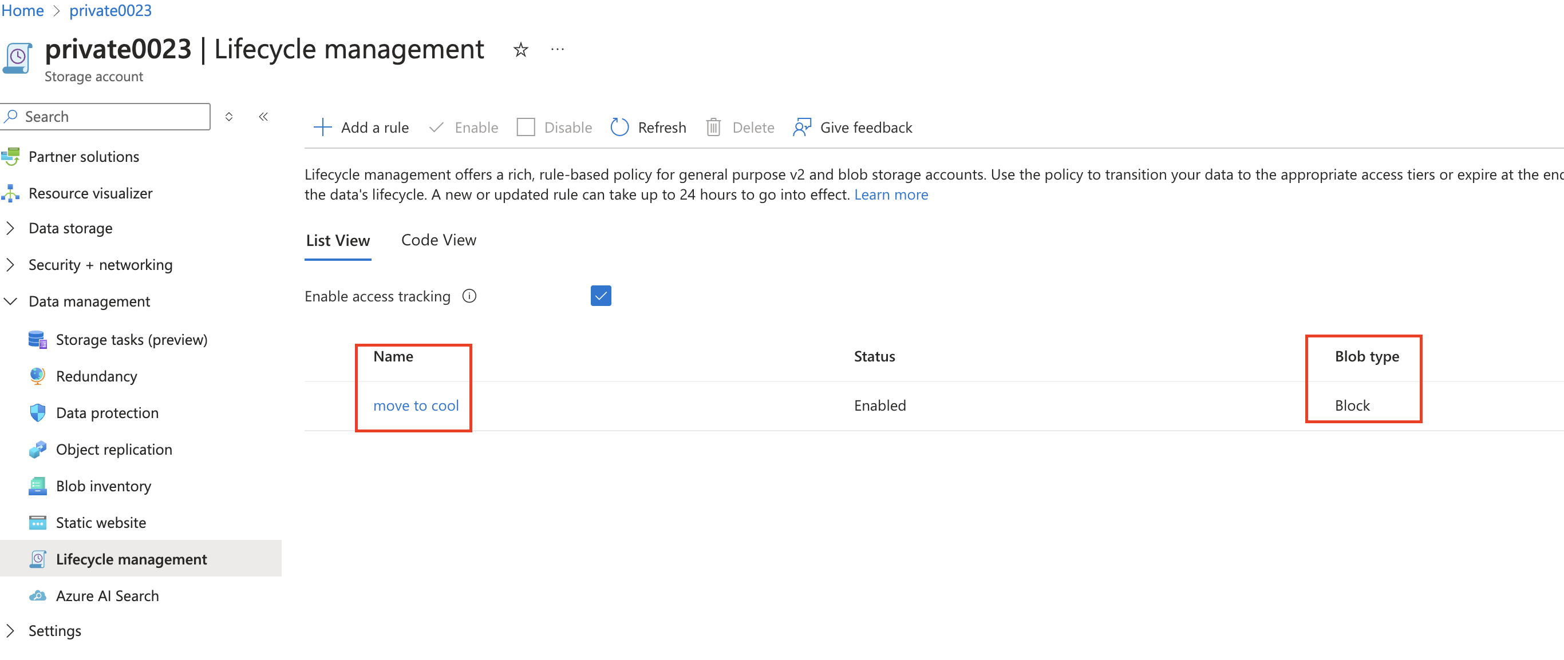
Task: Click the Redundancy globe icon
Action: point(38,376)
